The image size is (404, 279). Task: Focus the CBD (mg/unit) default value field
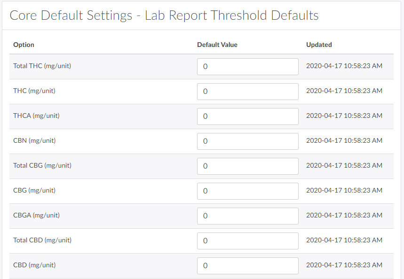pos(247,266)
